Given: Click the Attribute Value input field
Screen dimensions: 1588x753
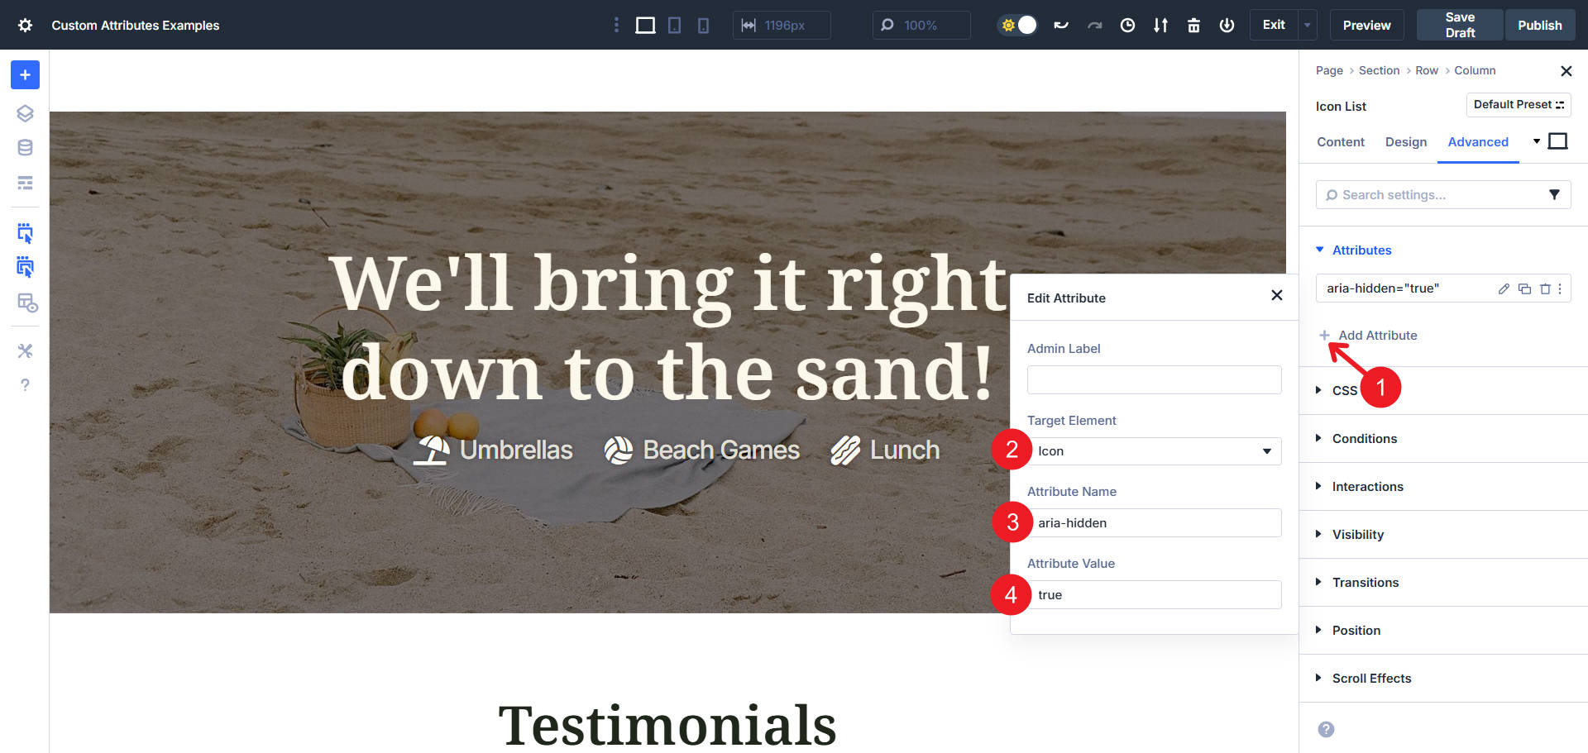Looking at the screenshot, I should (x=1154, y=595).
